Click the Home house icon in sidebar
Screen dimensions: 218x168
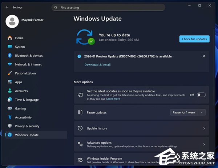pyautogui.click(x=10, y=38)
